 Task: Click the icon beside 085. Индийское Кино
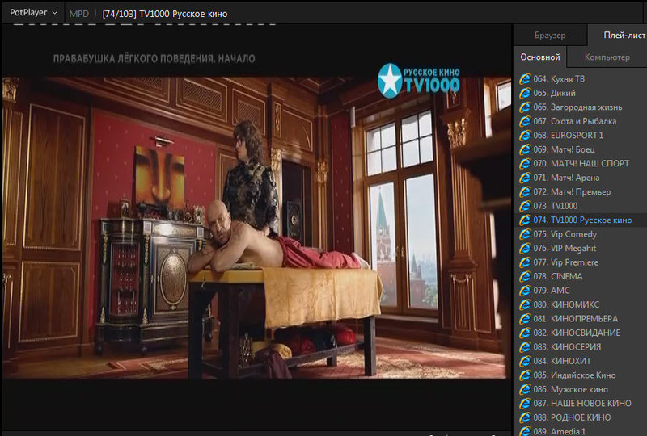tap(524, 375)
